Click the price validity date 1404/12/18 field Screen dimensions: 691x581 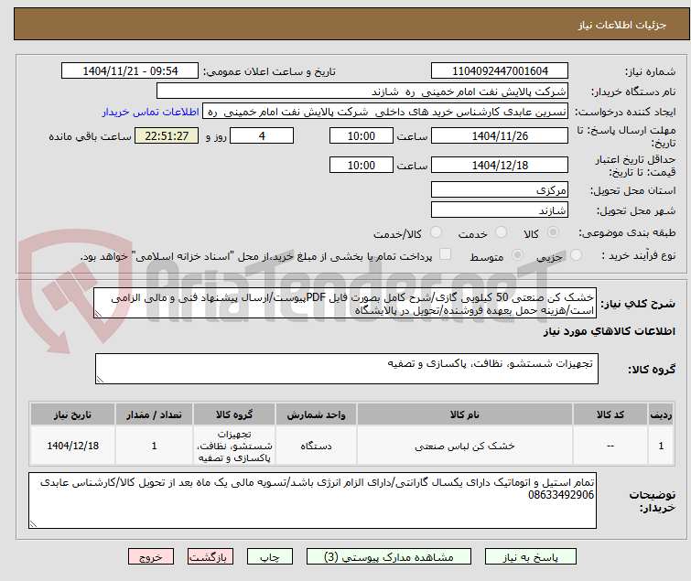pyautogui.click(x=500, y=166)
